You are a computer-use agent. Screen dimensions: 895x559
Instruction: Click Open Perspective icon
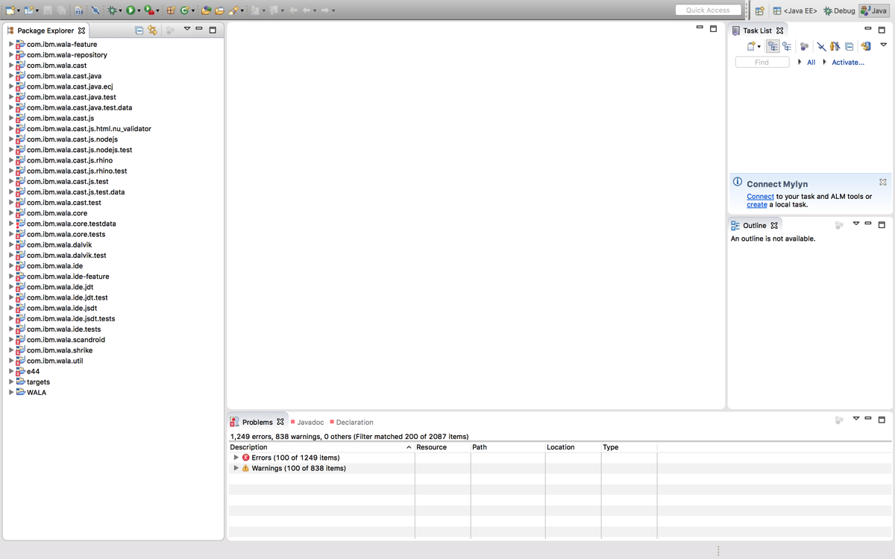759,10
